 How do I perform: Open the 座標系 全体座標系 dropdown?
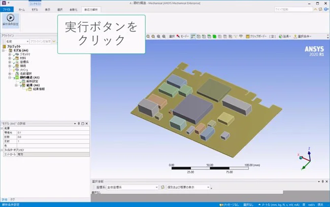pyautogui.click(x=133, y=187)
